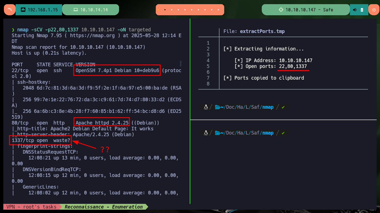Click '[*] IP Address: 10.10.10.147' line
380x213 pixels.
(273, 60)
